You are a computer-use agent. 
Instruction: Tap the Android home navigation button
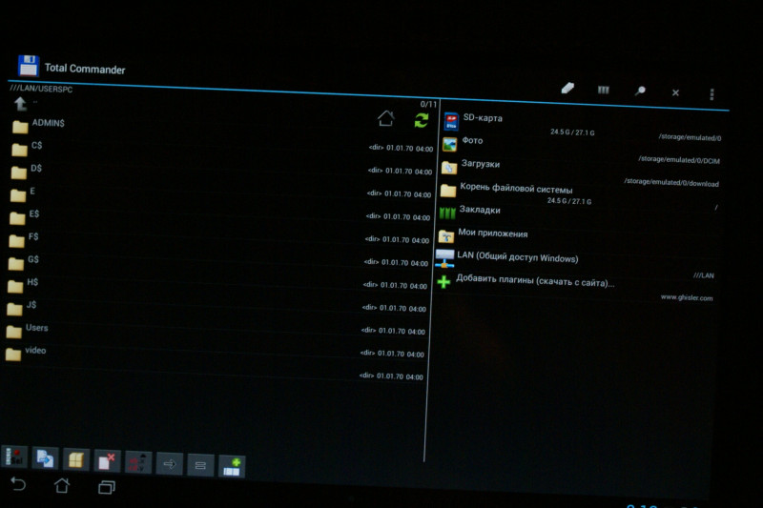coord(62,485)
